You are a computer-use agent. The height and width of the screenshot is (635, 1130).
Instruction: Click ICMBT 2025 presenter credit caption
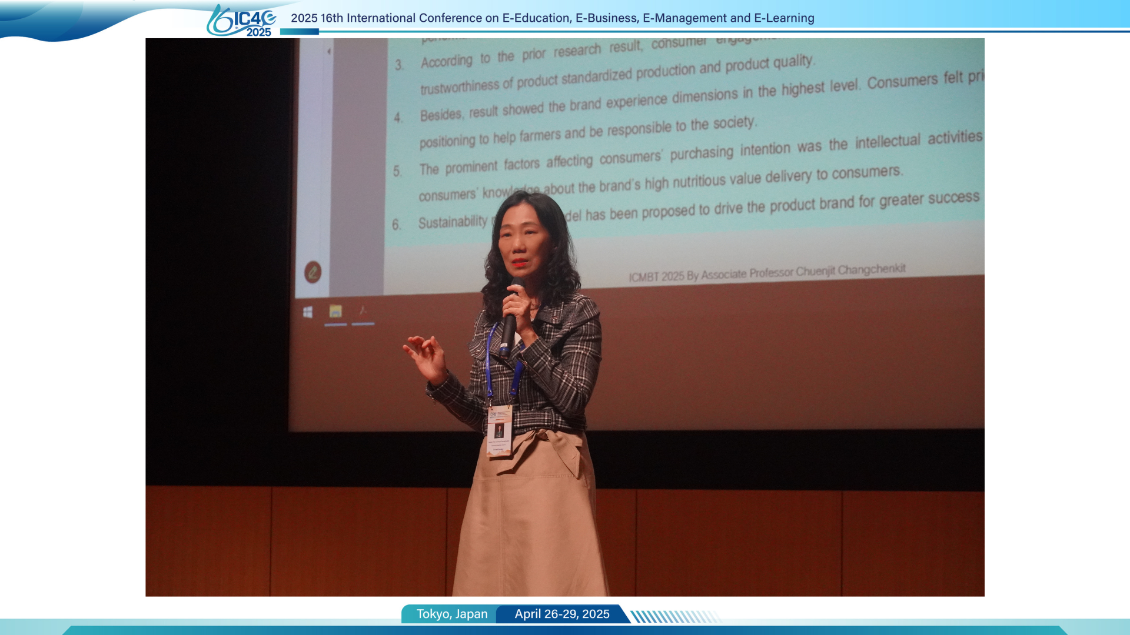tap(766, 273)
